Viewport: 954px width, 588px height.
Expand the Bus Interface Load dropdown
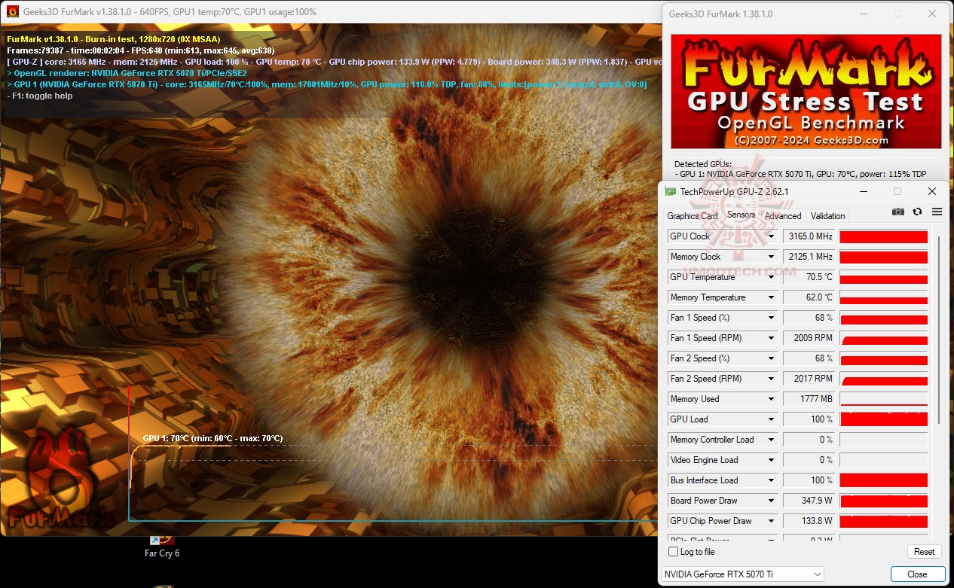tap(771, 480)
